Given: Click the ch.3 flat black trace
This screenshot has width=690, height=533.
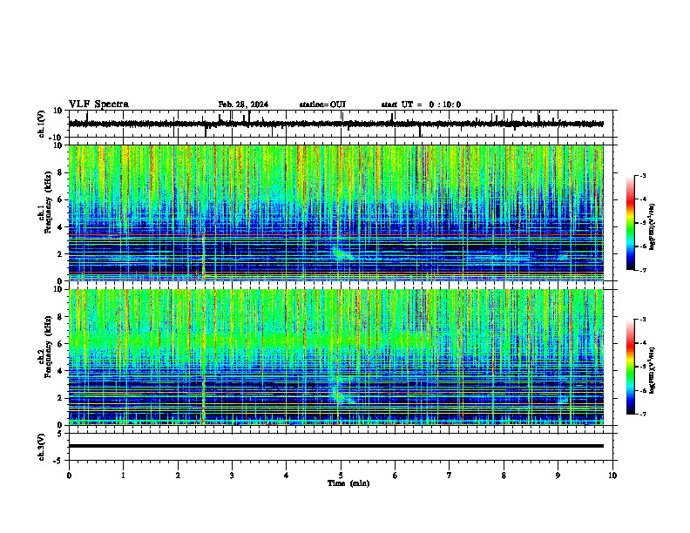Looking at the screenshot, I should tap(335, 446).
